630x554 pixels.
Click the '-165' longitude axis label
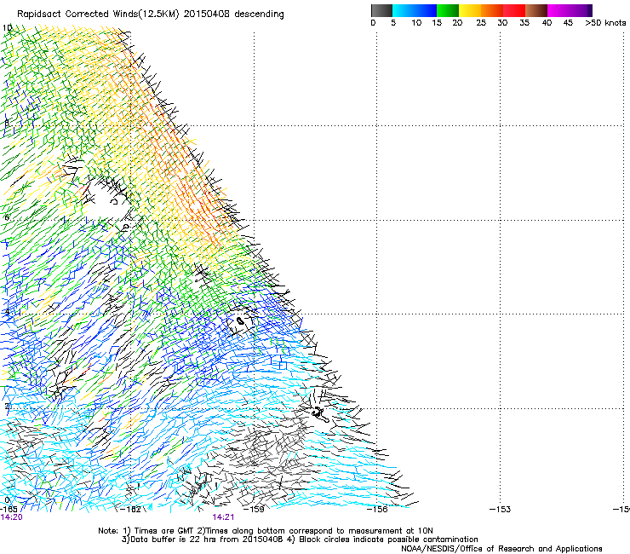point(9,510)
